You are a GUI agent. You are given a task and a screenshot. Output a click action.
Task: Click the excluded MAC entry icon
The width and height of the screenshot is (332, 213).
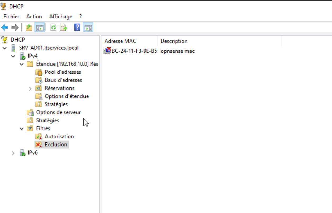coord(107,51)
